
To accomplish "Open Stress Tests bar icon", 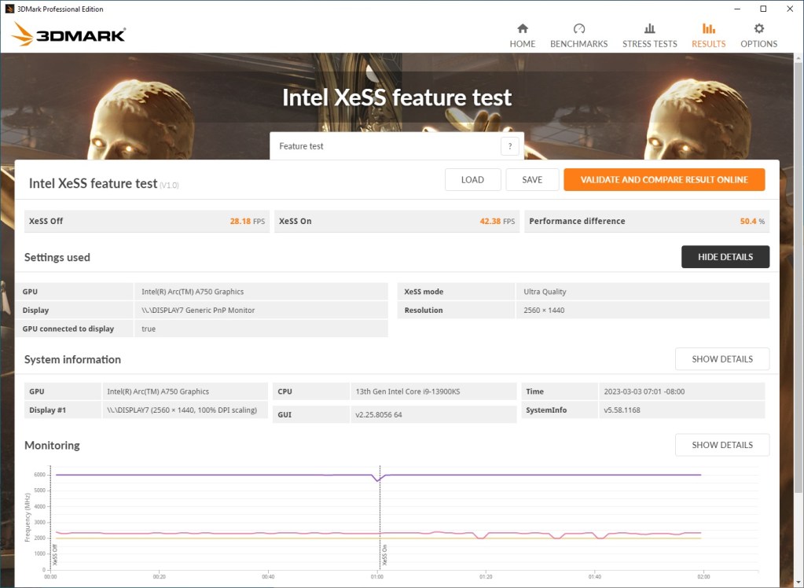I will [650, 28].
